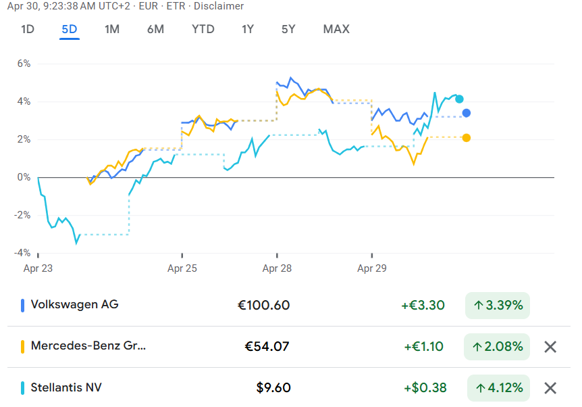Screen dimensions: 582x407
Task: Click the blue Volkswagen endpoint dot on chart
Action: pos(467,113)
